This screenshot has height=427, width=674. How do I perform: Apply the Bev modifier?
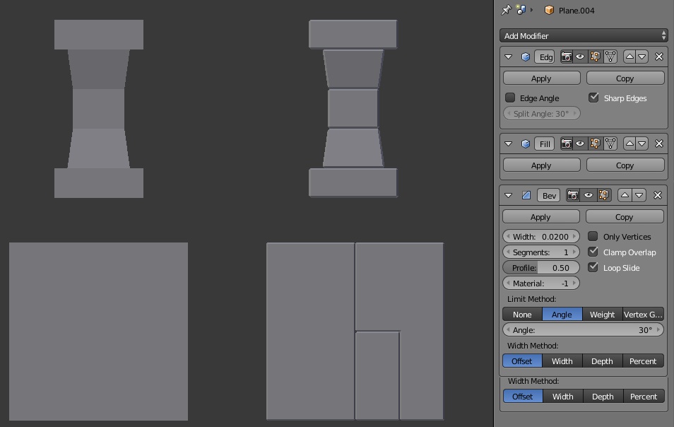pos(540,217)
